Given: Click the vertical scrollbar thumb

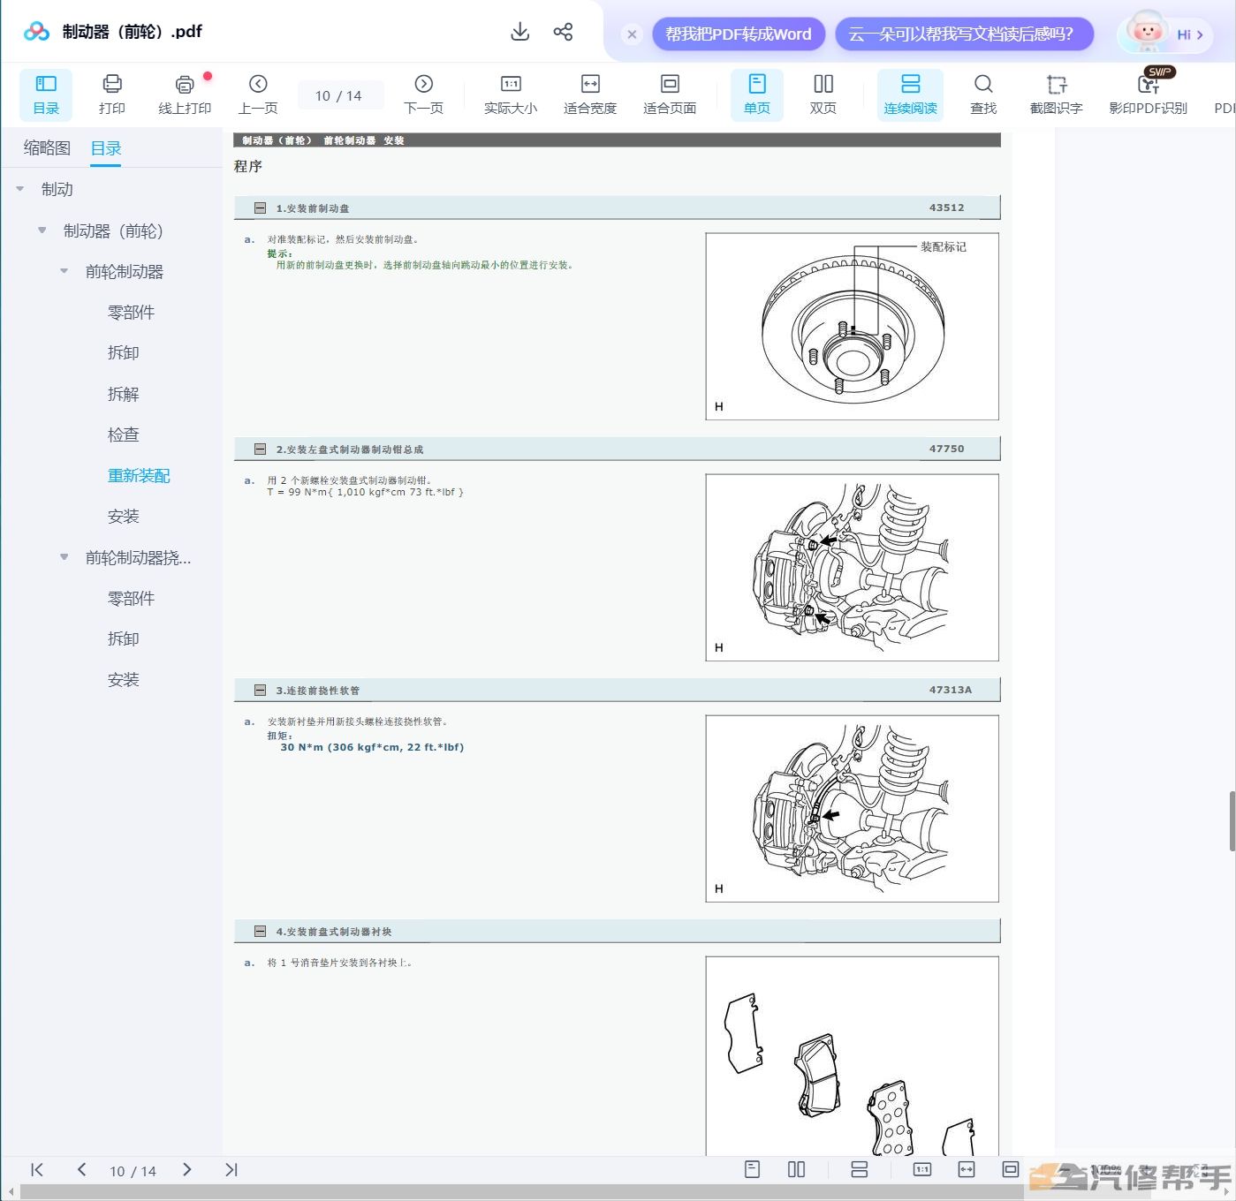Looking at the screenshot, I should pos(1232,821).
